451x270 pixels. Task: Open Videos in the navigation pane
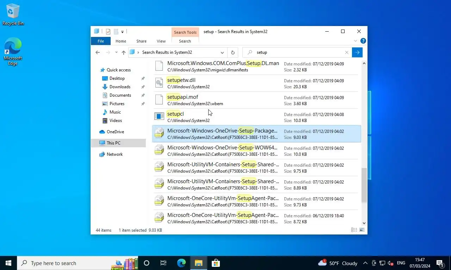116,121
